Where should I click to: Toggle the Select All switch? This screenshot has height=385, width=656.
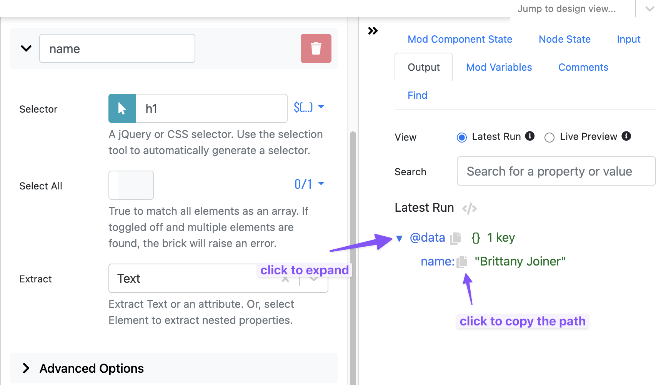(x=131, y=185)
